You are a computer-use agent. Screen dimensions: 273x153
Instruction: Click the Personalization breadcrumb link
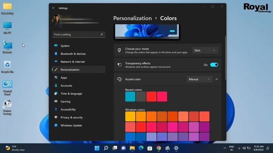point(133,18)
